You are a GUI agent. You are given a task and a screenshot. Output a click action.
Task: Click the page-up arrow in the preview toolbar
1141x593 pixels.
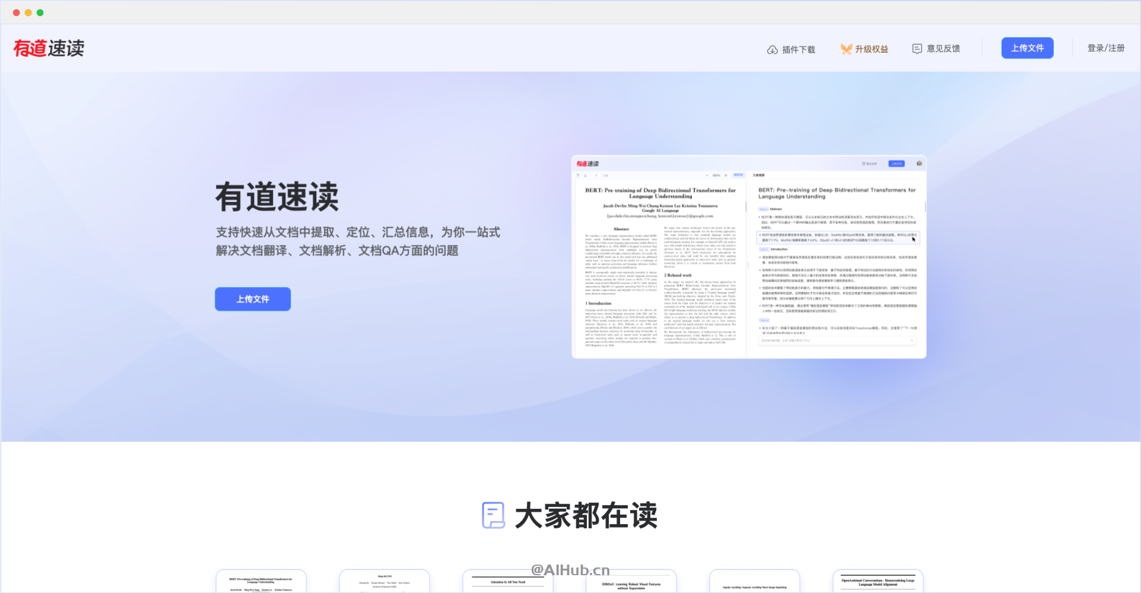click(x=578, y=174)
